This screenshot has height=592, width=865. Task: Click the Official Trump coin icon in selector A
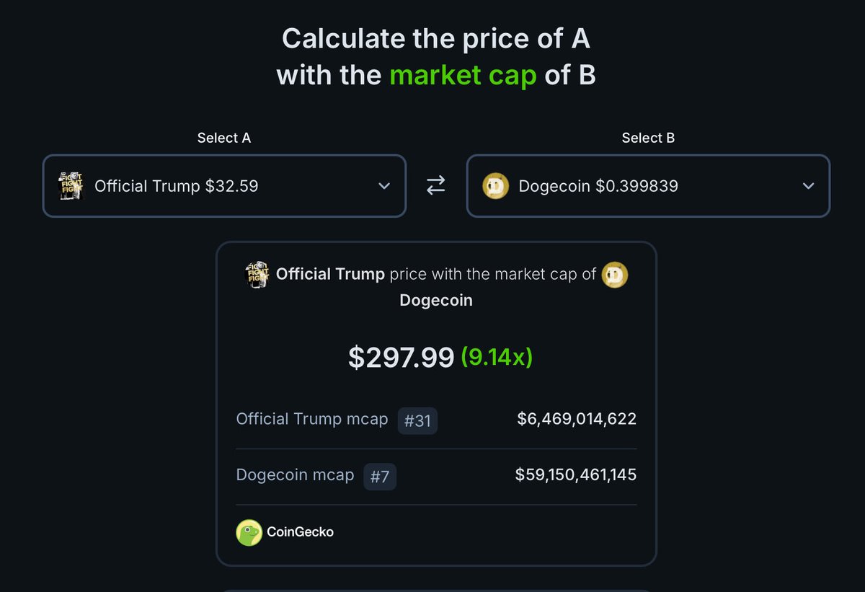pyautogui.click(x=71, y=186)
